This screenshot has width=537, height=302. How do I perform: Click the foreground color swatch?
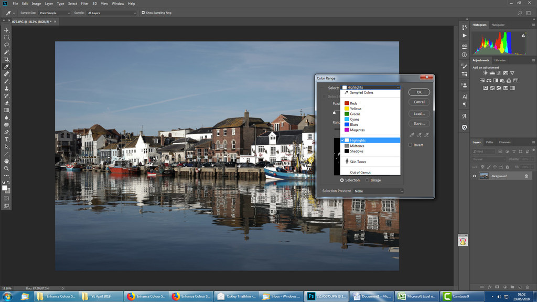[5, 188]
